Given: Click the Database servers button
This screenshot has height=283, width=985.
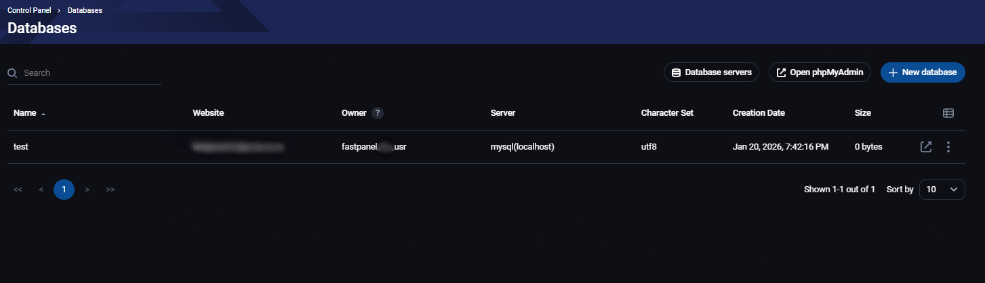Looking at the screenshot, I should click(x=711, y=72).
